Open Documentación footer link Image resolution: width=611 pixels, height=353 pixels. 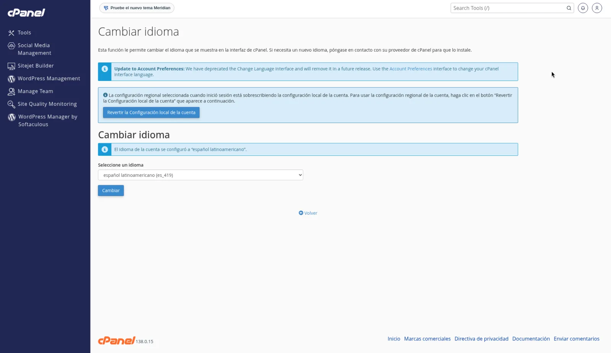[531, 339]
